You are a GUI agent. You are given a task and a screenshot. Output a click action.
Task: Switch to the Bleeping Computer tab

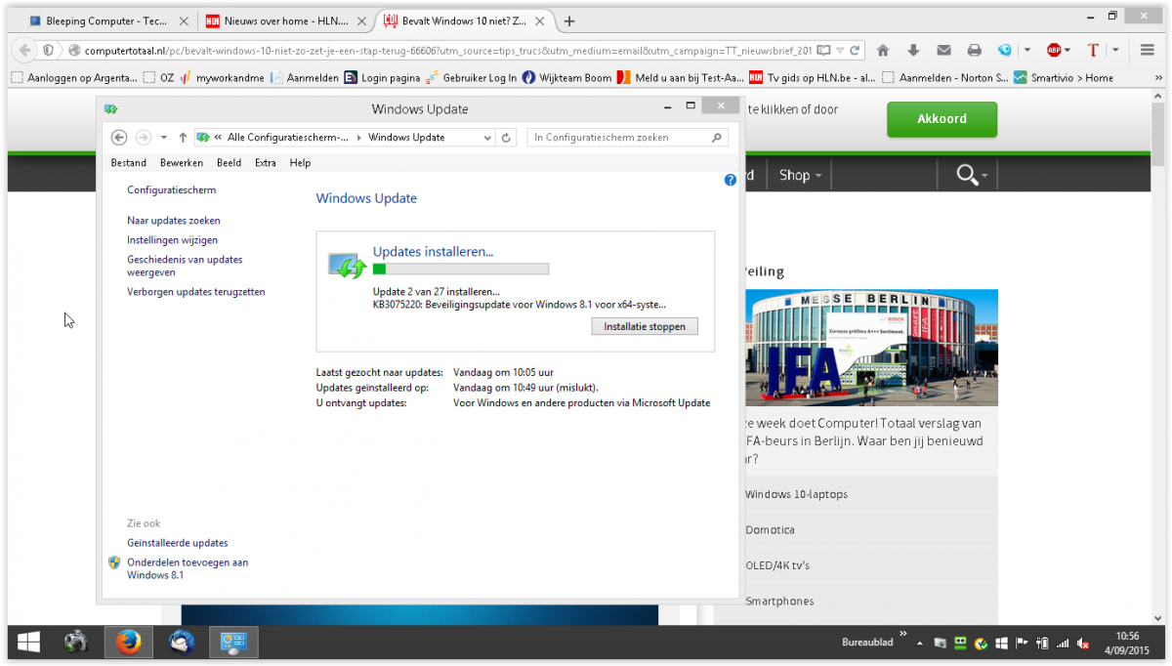[x=108, y=21]
